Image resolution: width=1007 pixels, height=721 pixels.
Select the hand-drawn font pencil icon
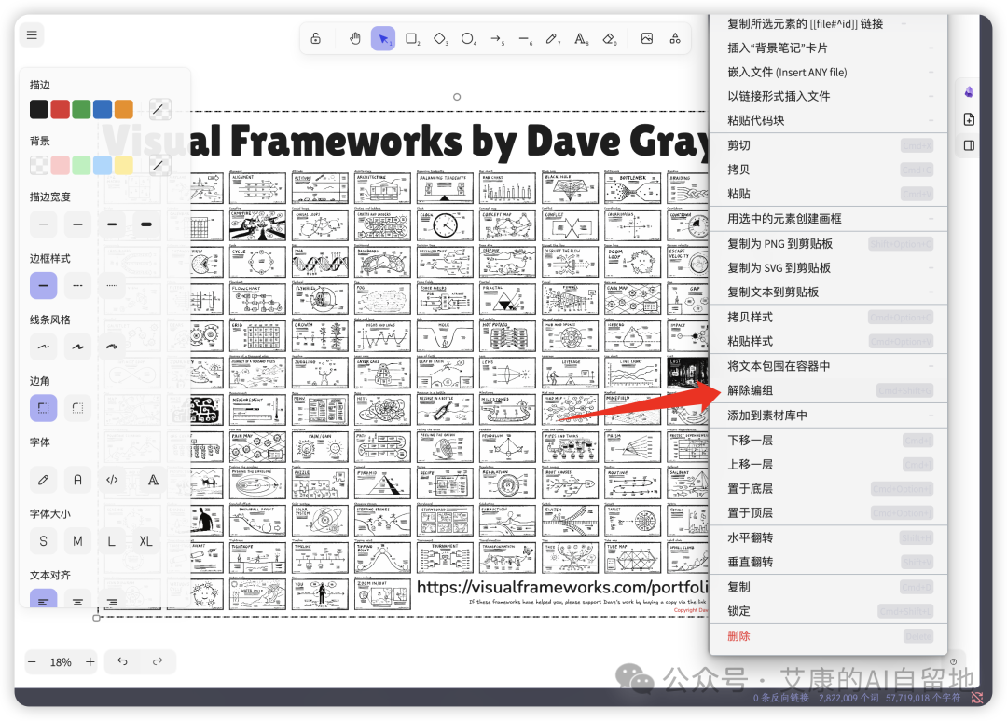43,480
